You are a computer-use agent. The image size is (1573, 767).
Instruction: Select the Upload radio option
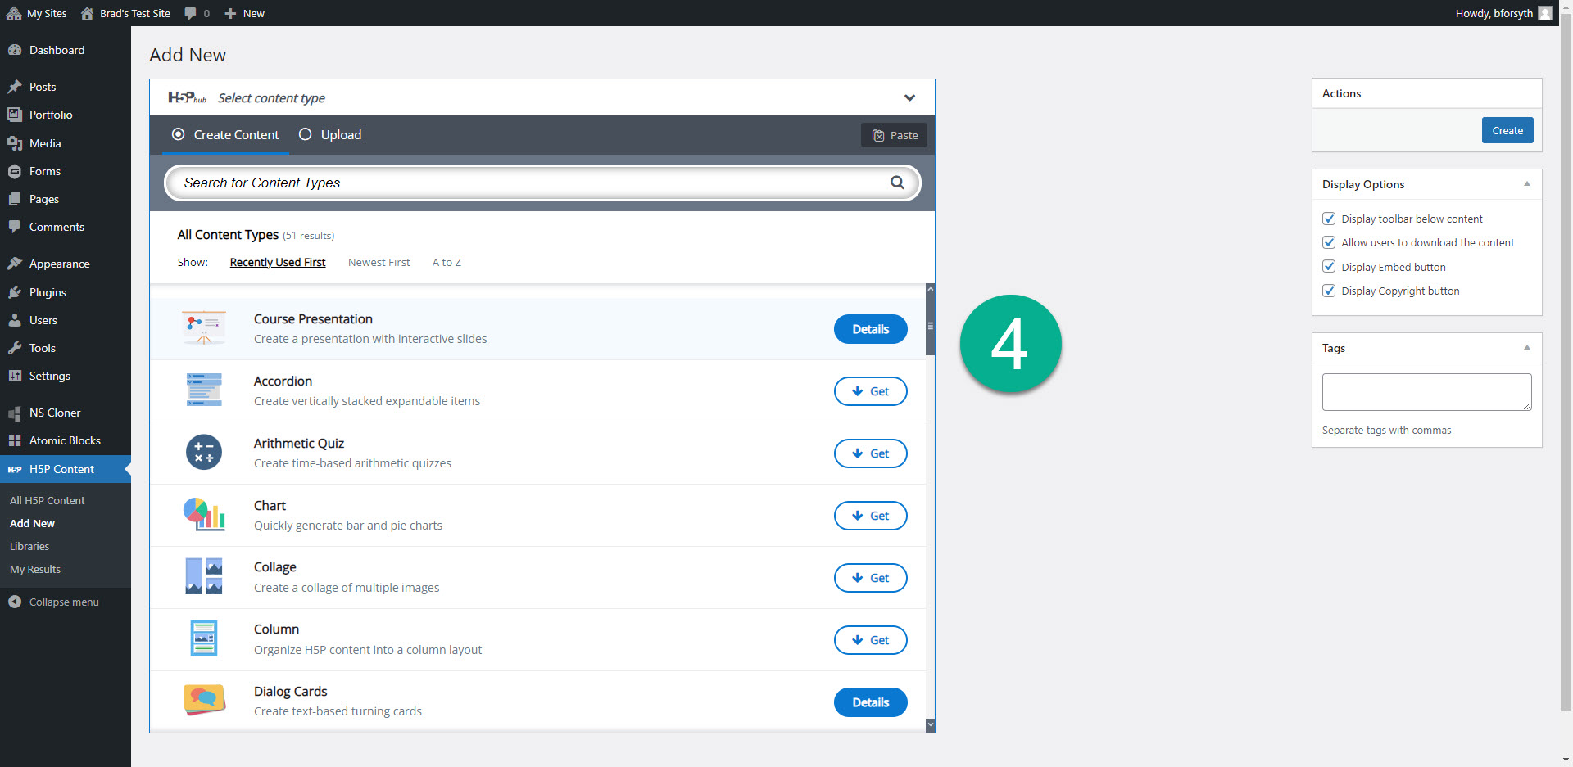[306, 135]
